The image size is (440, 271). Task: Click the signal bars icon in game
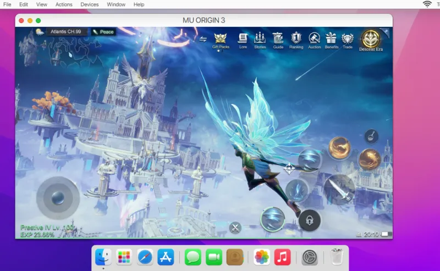click(359, 234)
